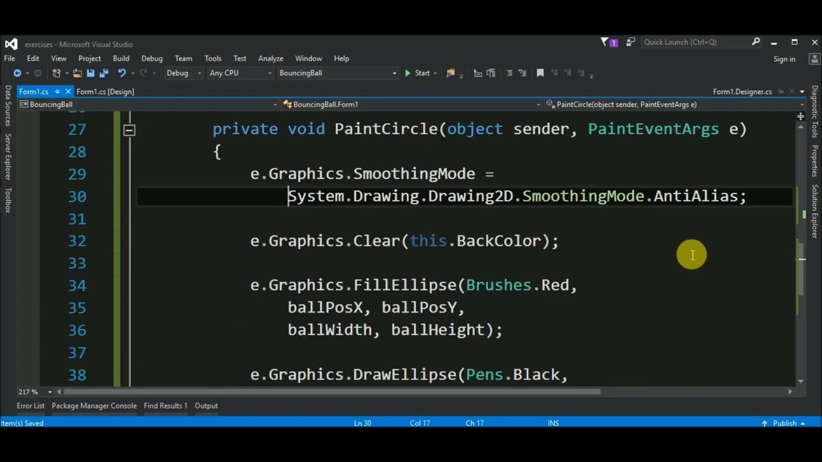
Task: Open the Find in Files icon
Action: pos(450,73)
